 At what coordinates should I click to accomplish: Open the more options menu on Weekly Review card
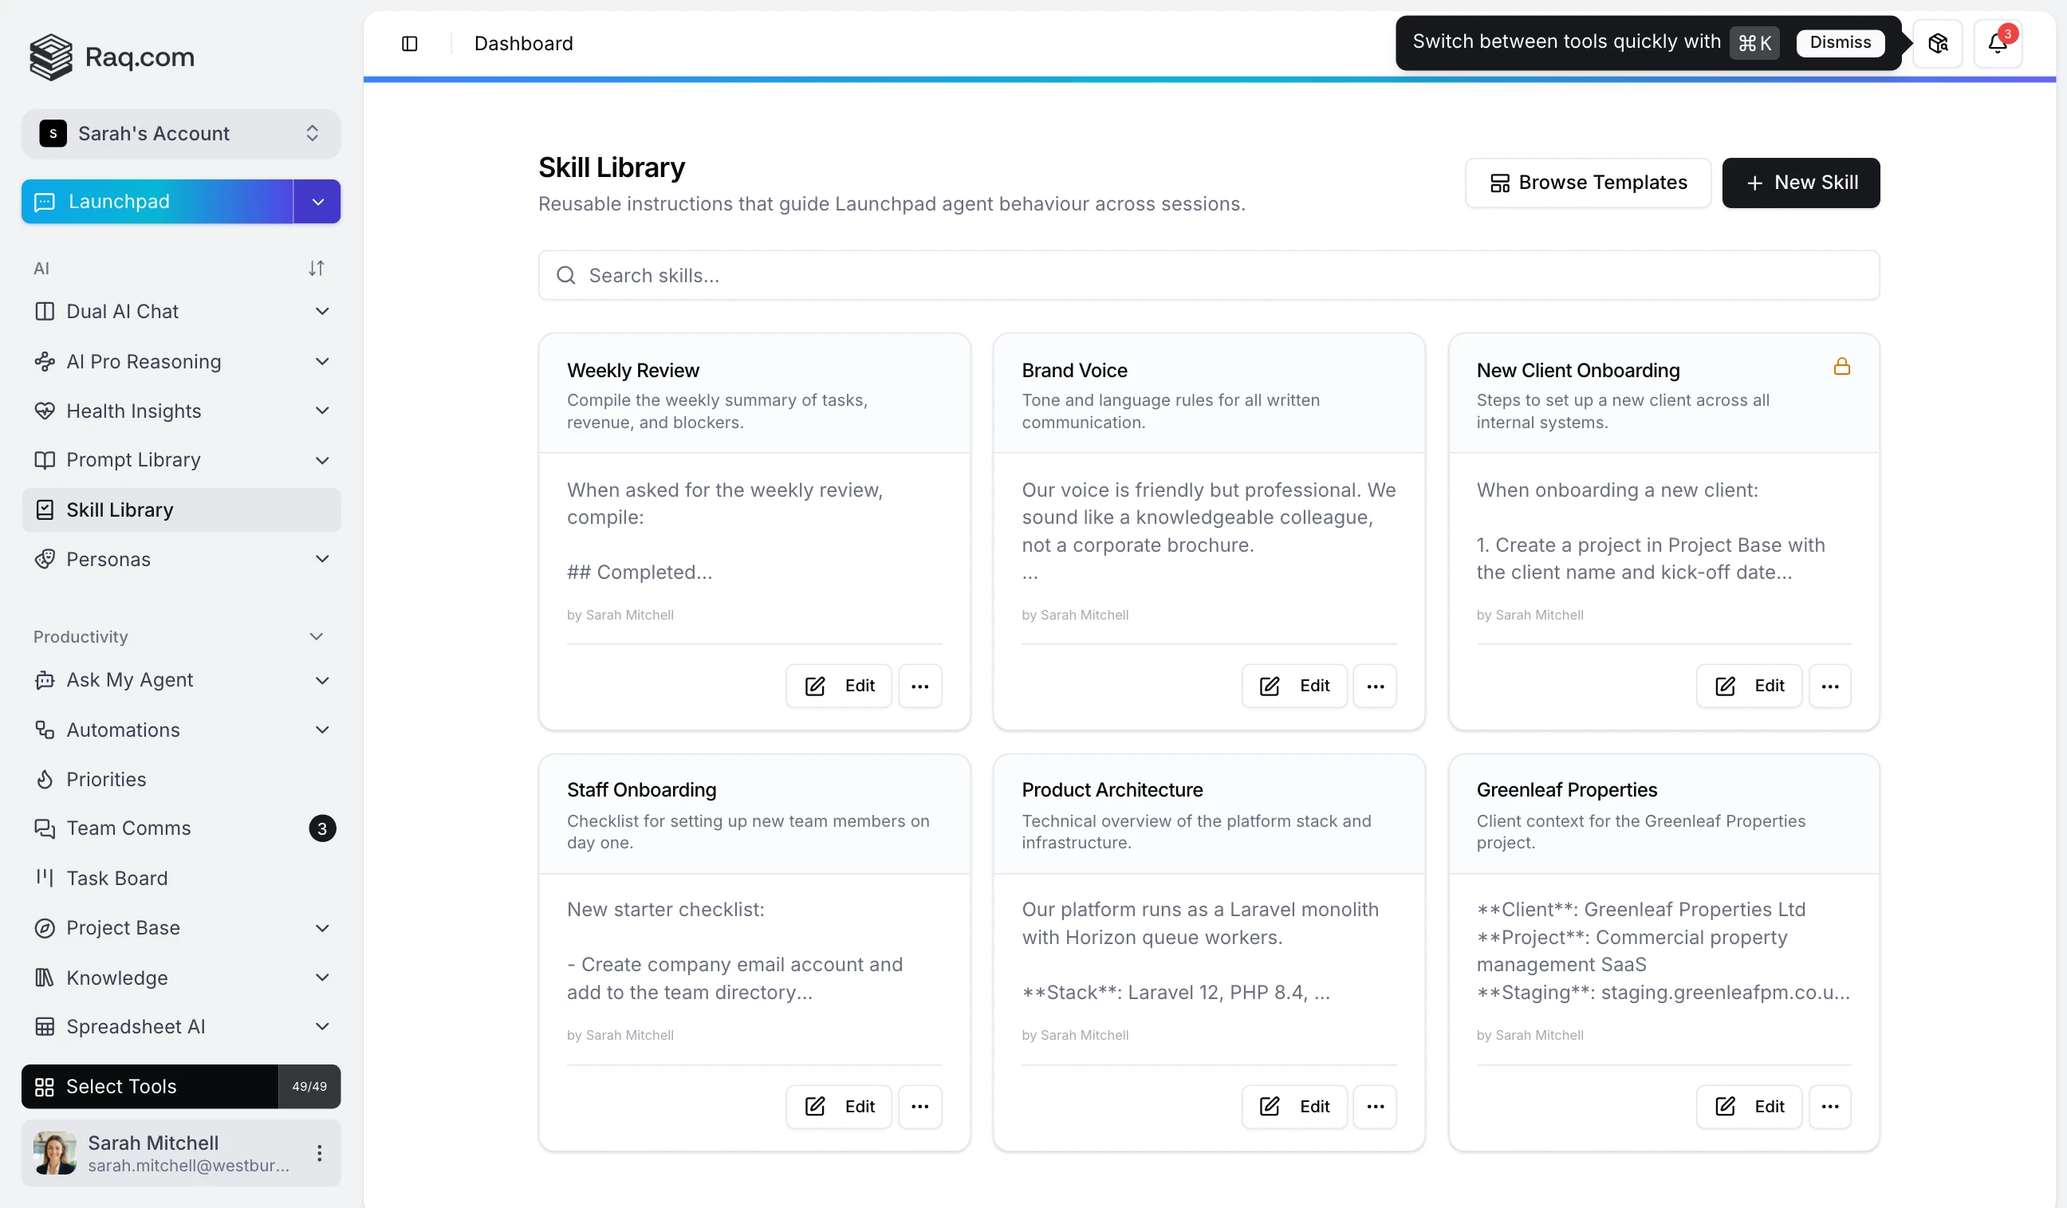click(920, 686)
